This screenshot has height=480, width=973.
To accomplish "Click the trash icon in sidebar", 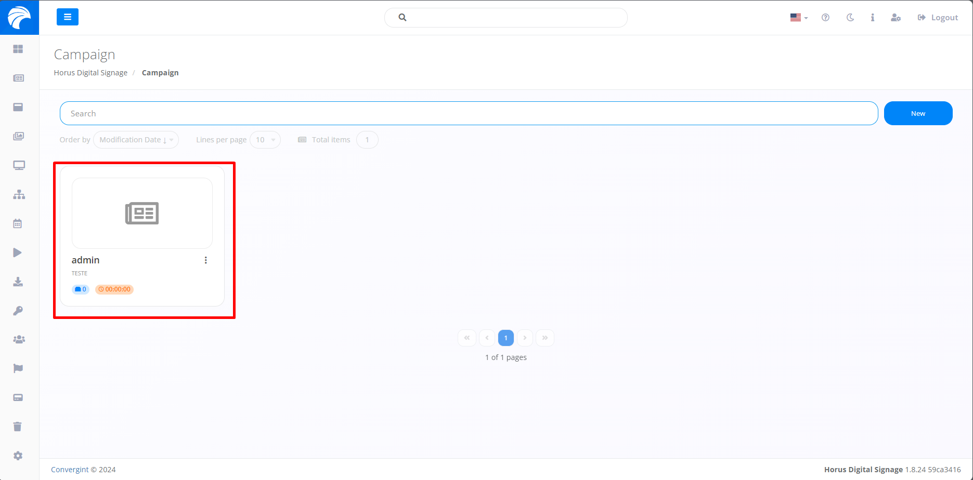I will pos(18,426).
